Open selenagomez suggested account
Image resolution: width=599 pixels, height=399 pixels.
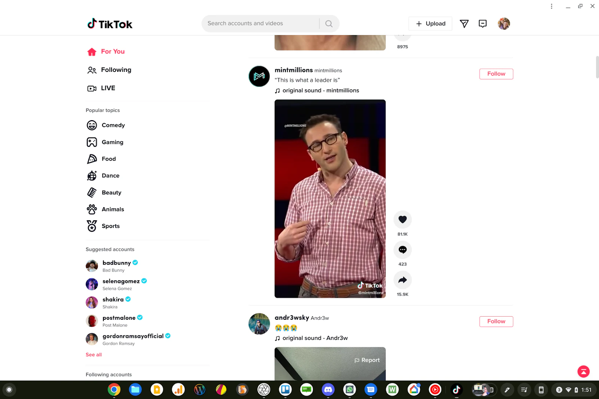pos(116,284)
